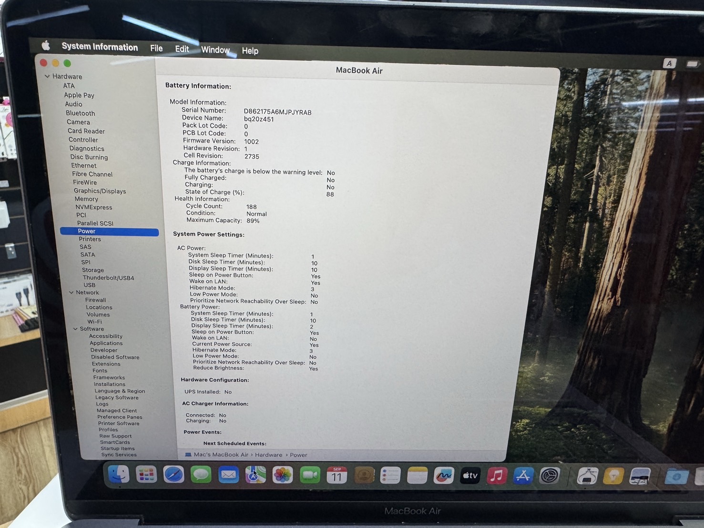This screenshot has height=528, width=704.
Task: Open Finder from the dock
Action: (x=118, y=474)
